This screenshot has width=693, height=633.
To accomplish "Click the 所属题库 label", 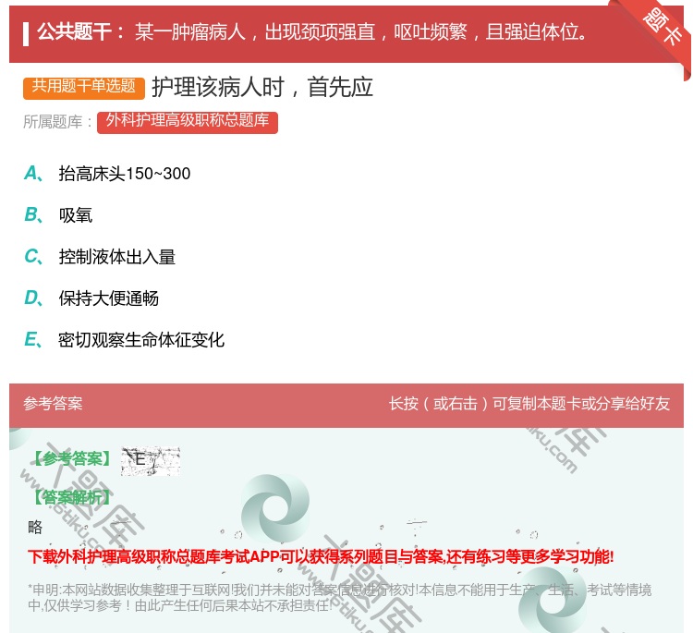I will coord(57,122).
